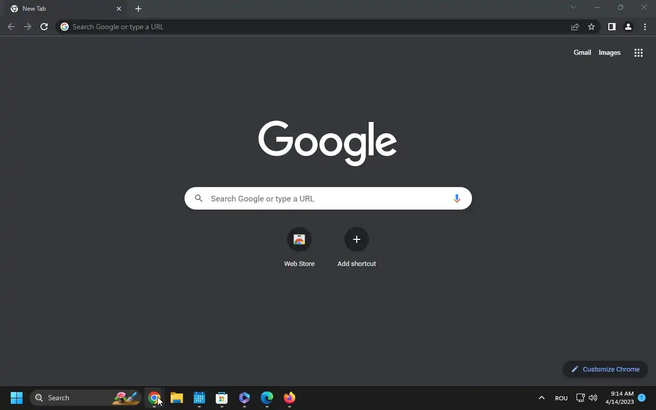Open a new tab with the plus button

138,9
